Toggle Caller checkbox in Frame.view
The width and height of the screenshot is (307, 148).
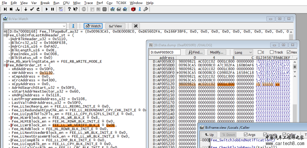point(284,134)
